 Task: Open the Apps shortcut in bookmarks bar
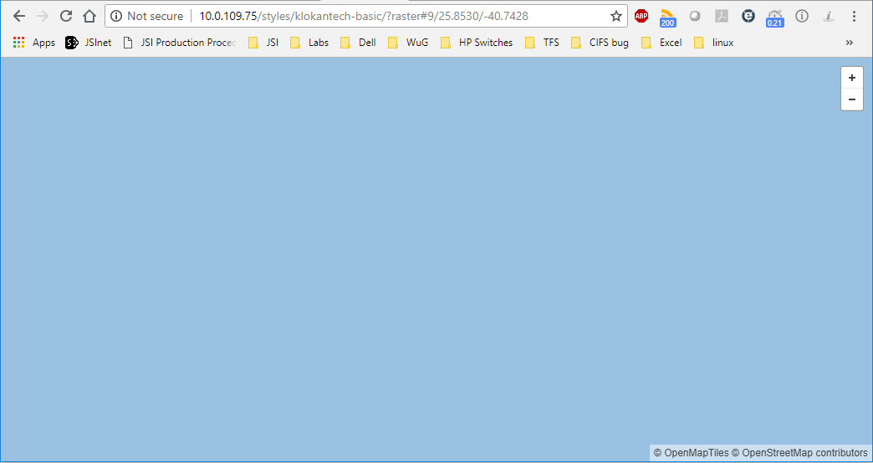click(x=34, y=43)
